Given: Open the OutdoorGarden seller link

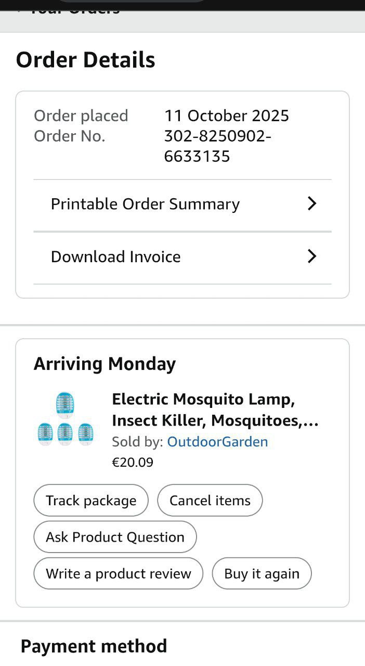Looking at the screenshot, I should coord(217,442).
